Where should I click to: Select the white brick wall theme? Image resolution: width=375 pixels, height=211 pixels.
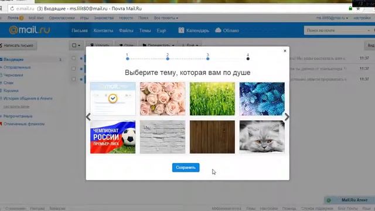(163, 137)
